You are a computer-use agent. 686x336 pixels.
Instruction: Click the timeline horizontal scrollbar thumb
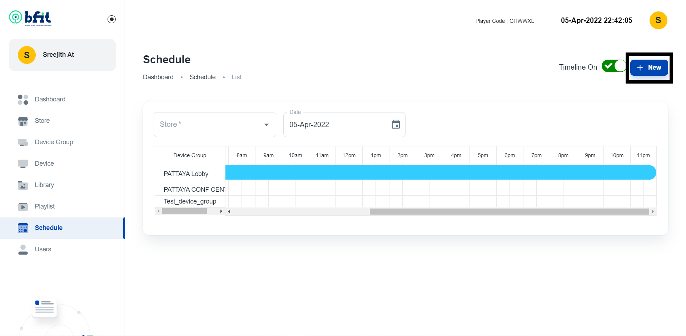coord(509,212)
